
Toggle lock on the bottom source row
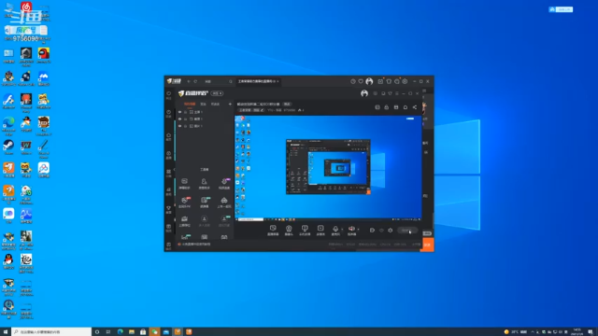click(186, 126)
